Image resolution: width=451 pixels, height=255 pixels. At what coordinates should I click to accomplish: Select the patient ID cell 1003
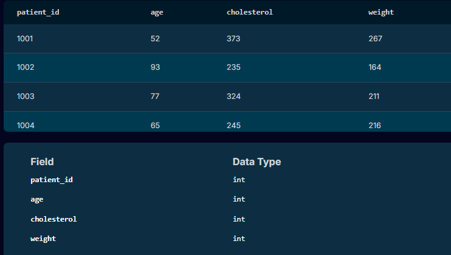point(26,97)
